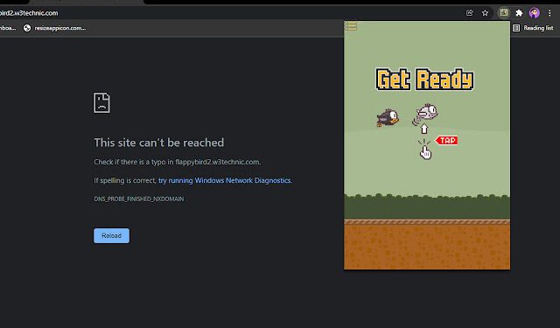Click the globe icon of resizeappicon bookmark
The height and width of the screenshot is (328, 560).
(x=27, y=28)
